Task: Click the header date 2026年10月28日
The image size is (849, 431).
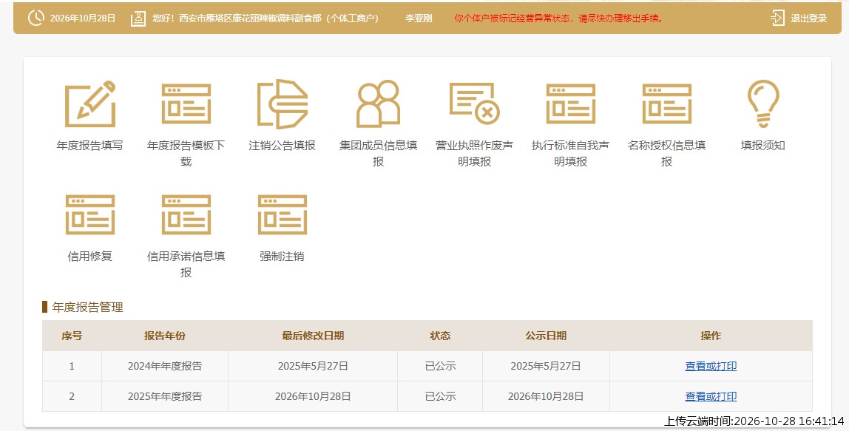Action: tap(83, 18)
